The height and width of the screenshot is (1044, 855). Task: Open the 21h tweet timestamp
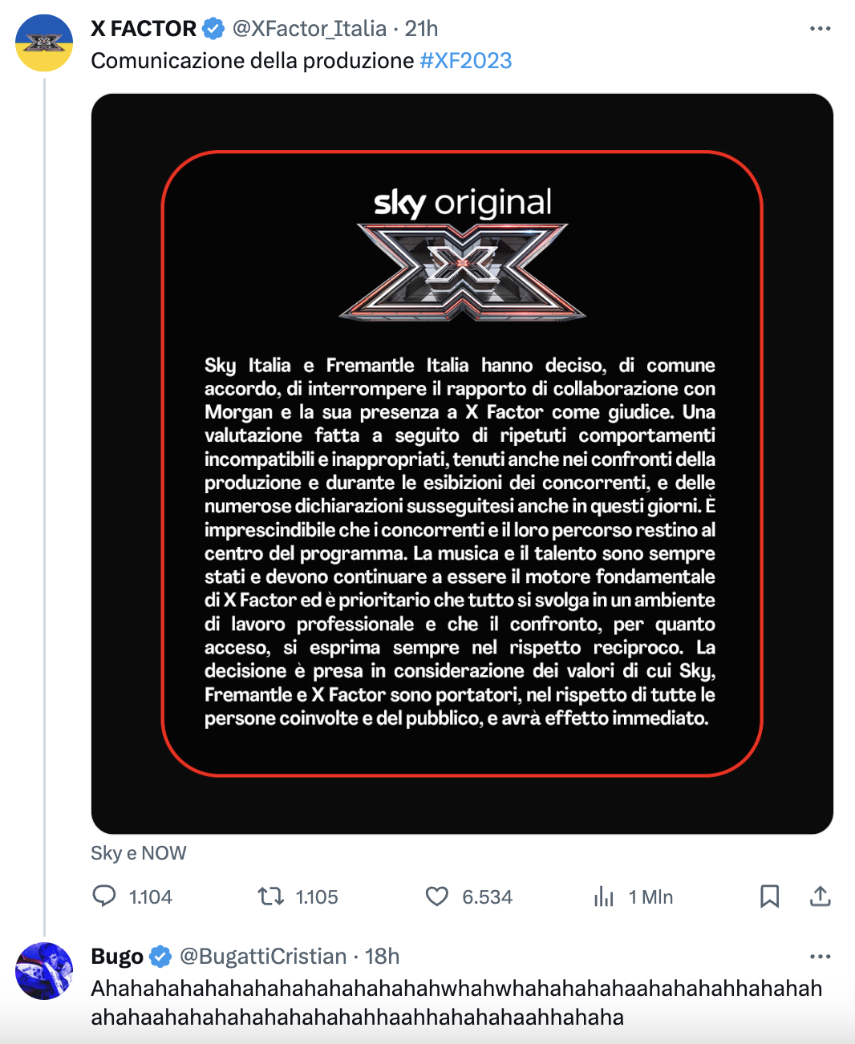[x=421, y=29]
